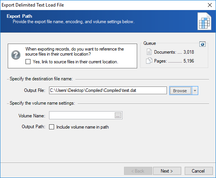
Task: Click the Queue info icon
Action: click(x=202, y=44)
